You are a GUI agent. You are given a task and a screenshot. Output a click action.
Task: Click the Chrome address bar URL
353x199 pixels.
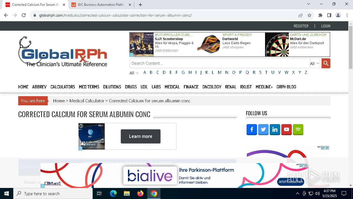(115, 15)
